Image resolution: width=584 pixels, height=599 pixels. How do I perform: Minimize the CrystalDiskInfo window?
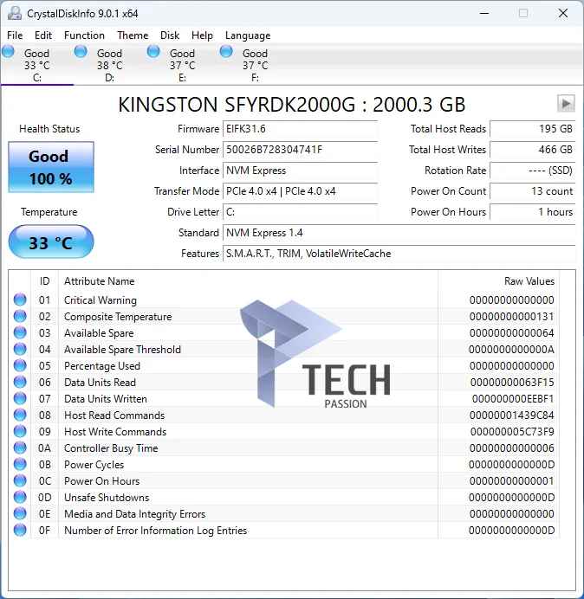click(x=484, y=13)
